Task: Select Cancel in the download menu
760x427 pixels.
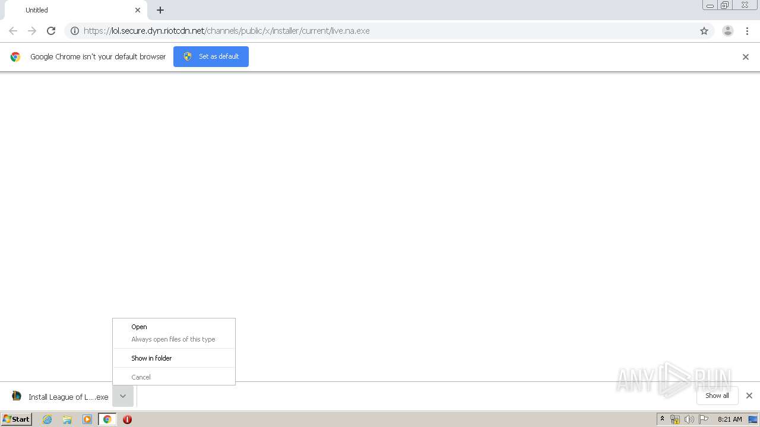Action: coord(174,377)
